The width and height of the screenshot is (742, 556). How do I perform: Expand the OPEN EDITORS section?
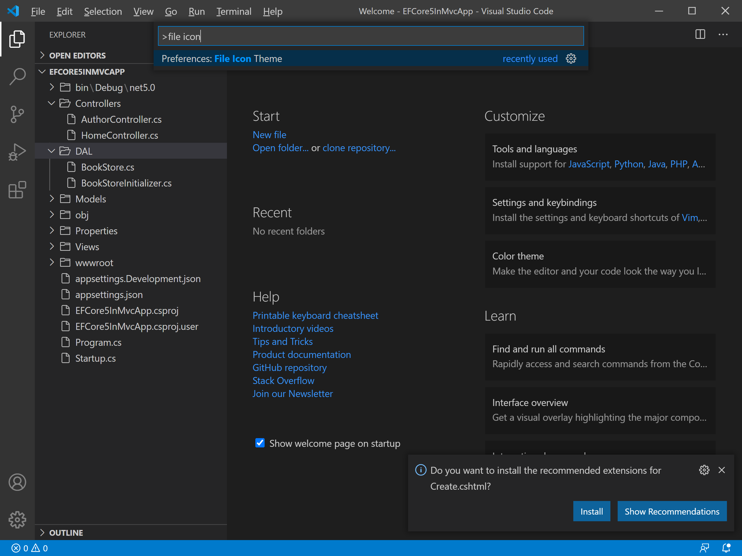click(77, 55)
